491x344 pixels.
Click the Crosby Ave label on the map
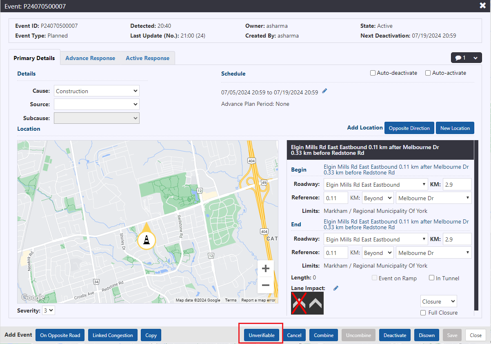tap(84, 295)
